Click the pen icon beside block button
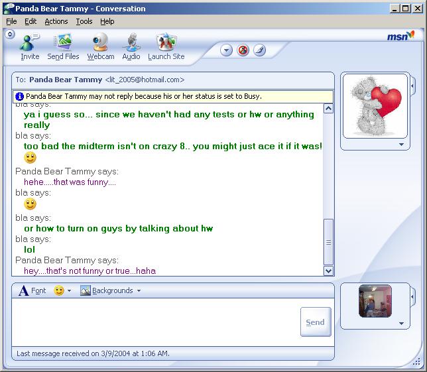Image resolution: width=427 pixels, height=372 pixels. point(259,50)
